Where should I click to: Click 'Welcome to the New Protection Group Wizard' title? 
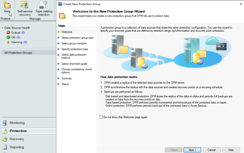[109, 11]
